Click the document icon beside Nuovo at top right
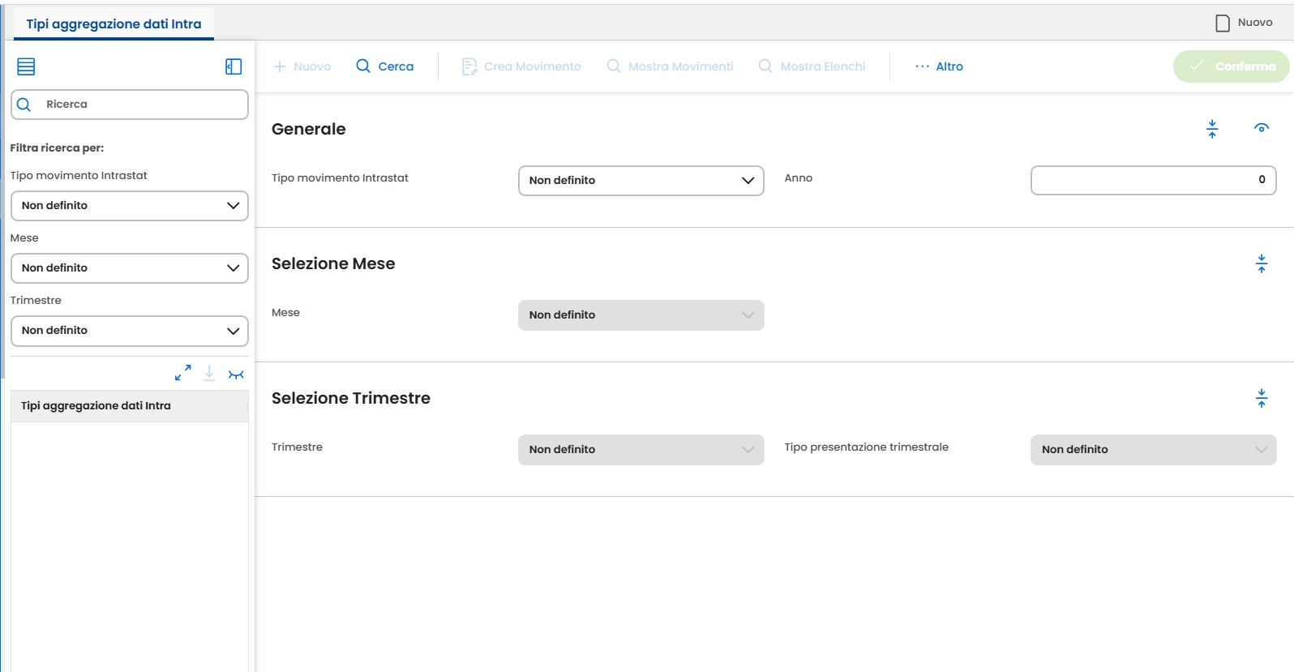 click(x=1223, y=23)
